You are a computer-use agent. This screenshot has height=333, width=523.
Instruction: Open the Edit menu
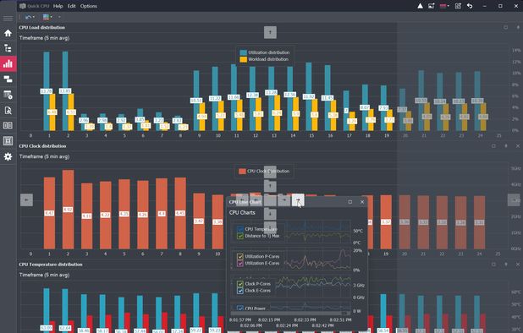tap(71, 6)
